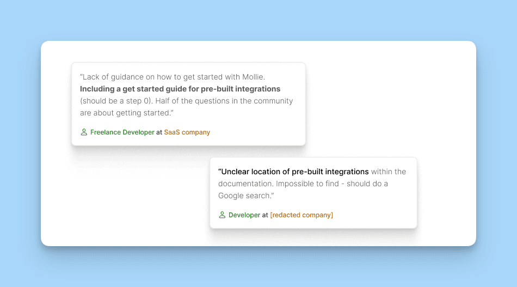Click the 'Google search' closing line

[x=246, y=196]
